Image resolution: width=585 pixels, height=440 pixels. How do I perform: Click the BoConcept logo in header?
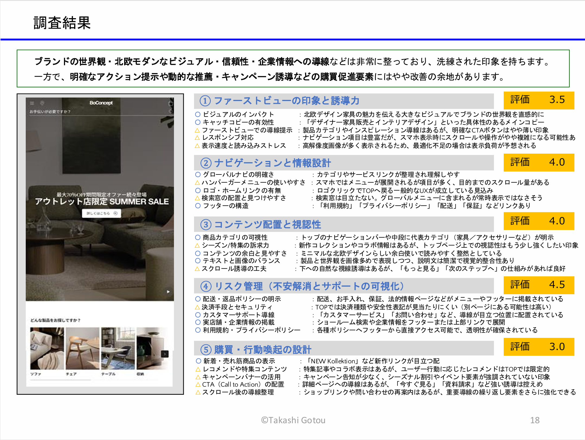click(x=101, y=103)
